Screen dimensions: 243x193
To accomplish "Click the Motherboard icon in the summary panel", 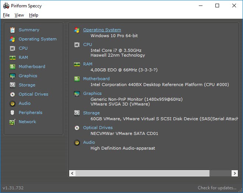I will pyautogui.click(x=77, y=79).
